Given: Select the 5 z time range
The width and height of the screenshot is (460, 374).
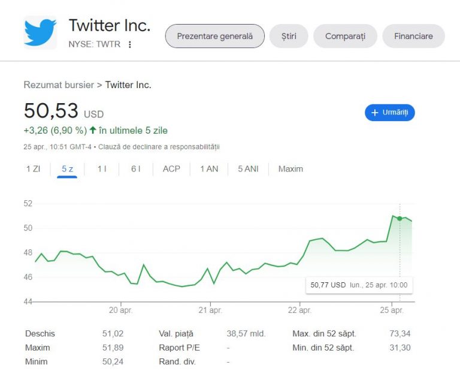Looking at the screenshot, I should click(67, 169).
